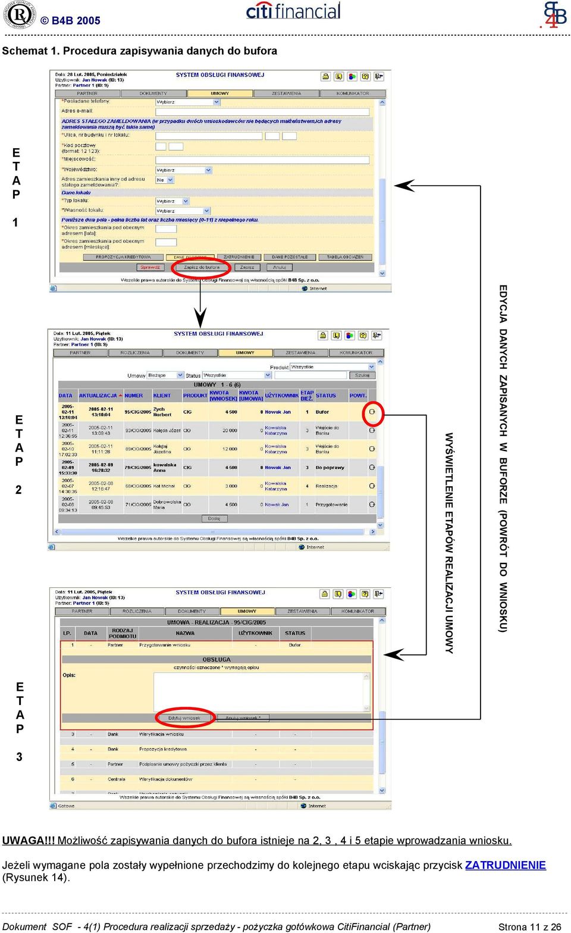Open stages icon for contract 89/CIG/2005 row
The image size is (571, 933).
coord(372,449)
